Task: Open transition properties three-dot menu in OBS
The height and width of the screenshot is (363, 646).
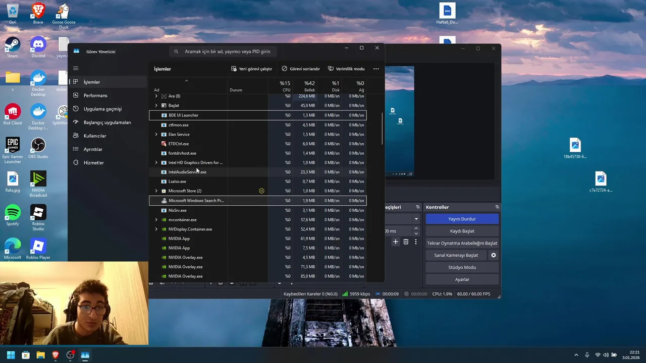Action: coord(416,242)
